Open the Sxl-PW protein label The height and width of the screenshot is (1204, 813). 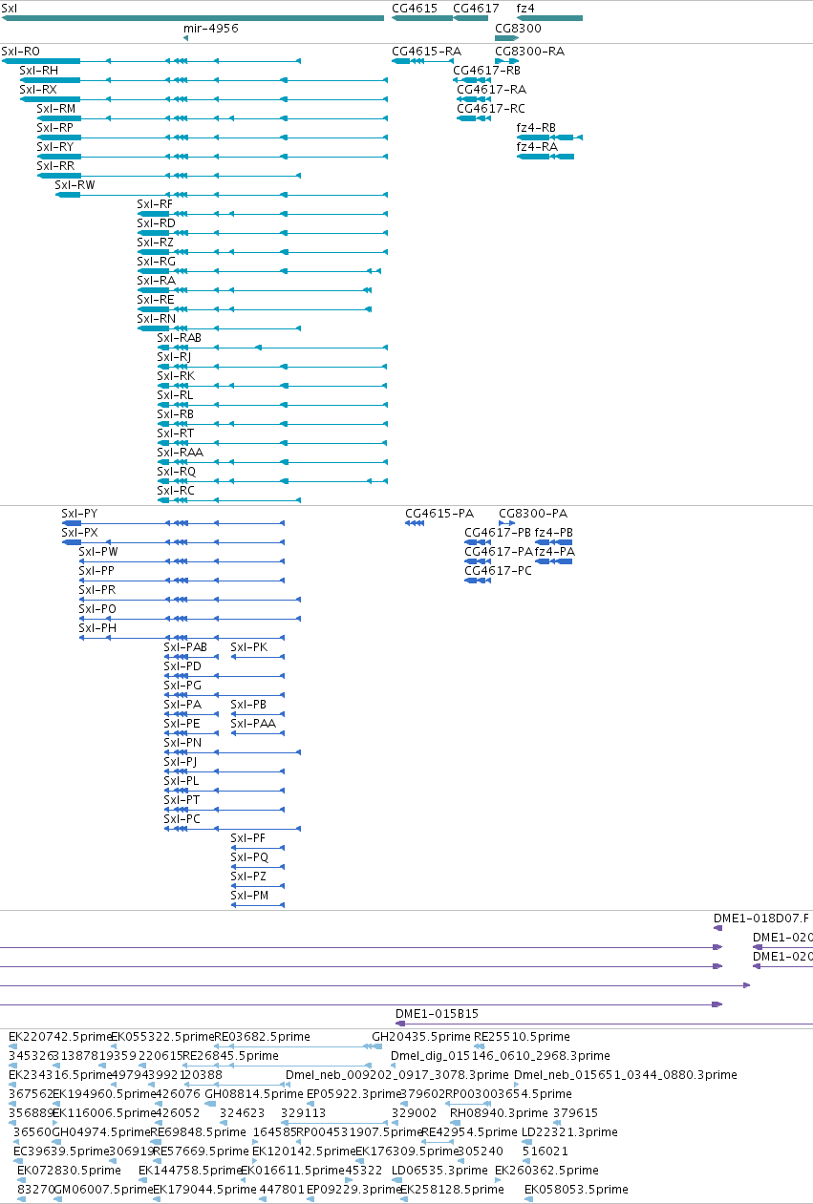tap(98, 552)
